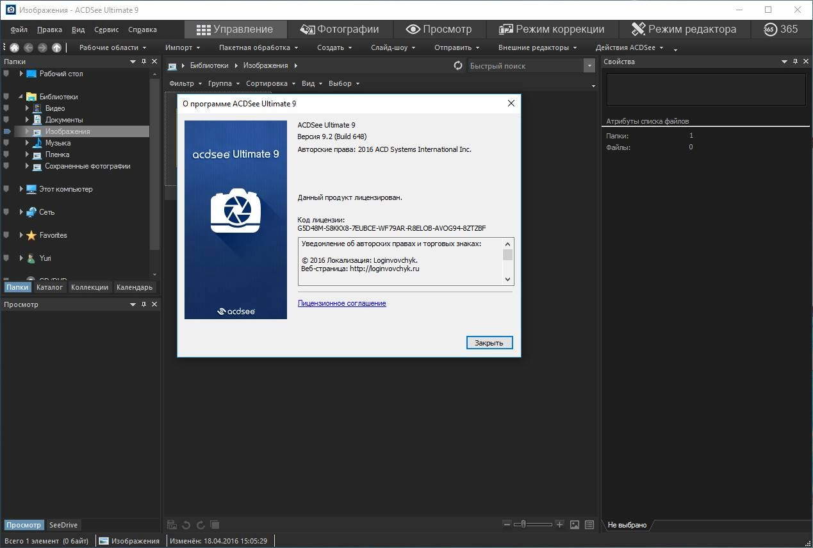
Task: Click the navigate forward arrow icon
Action: (x=42, y=47)
